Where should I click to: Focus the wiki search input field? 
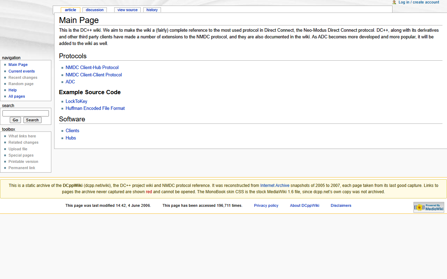tap(25, 113)
